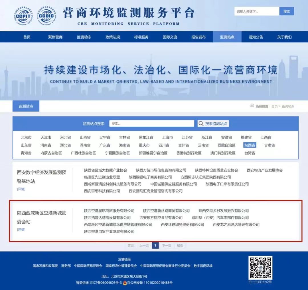Filter stations by 甘肃省

point(269,145)
